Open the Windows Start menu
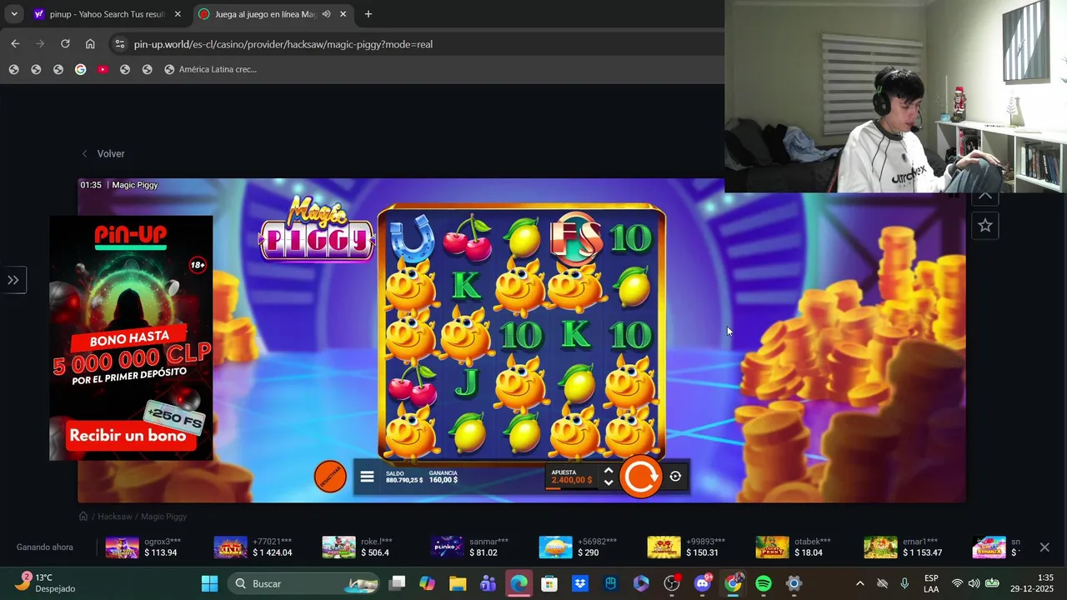The height and width of the screenshot is (600, 1067). (x=209, y=583)
